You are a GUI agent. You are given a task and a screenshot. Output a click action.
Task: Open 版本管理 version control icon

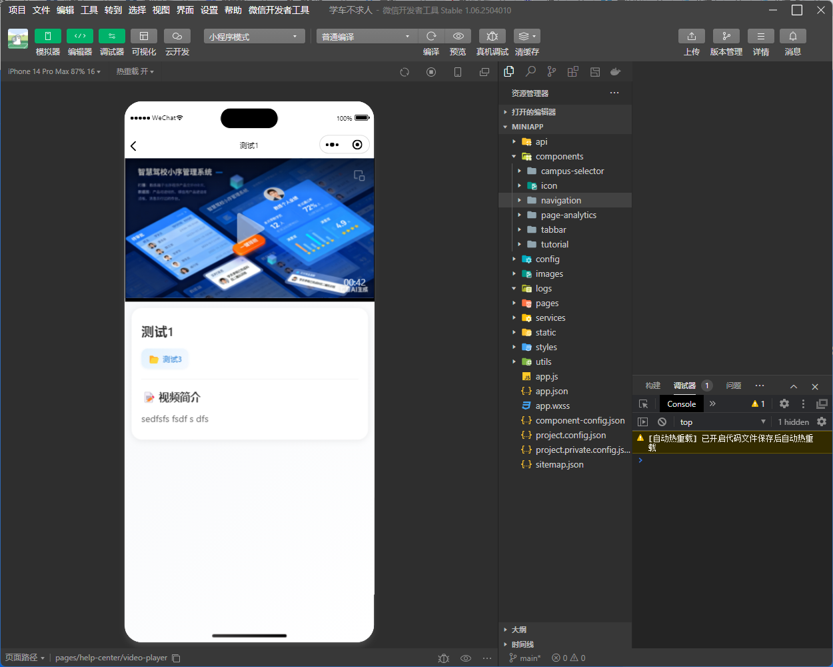[726, 36]
